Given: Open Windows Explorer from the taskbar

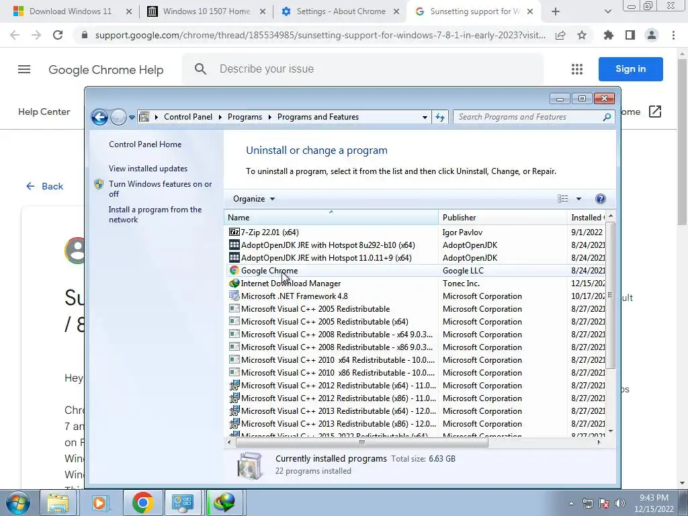Looking at the screenshot, I should [x=58, y=503].
